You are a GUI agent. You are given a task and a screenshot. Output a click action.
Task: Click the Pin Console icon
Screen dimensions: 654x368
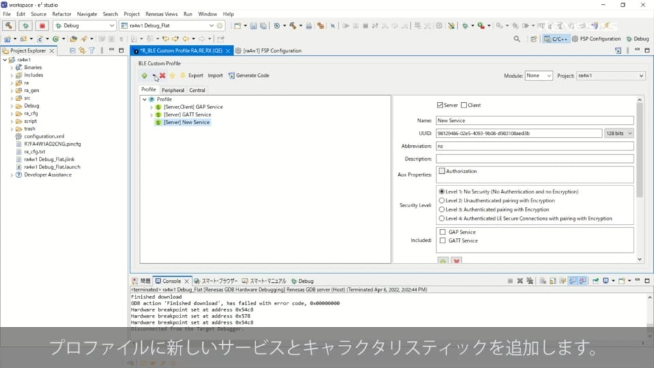[595, 281]
